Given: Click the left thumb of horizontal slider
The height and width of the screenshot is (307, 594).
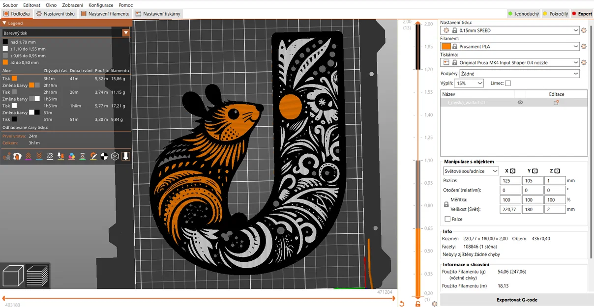Looking at the screenshot, I should (x=4, y=298).
